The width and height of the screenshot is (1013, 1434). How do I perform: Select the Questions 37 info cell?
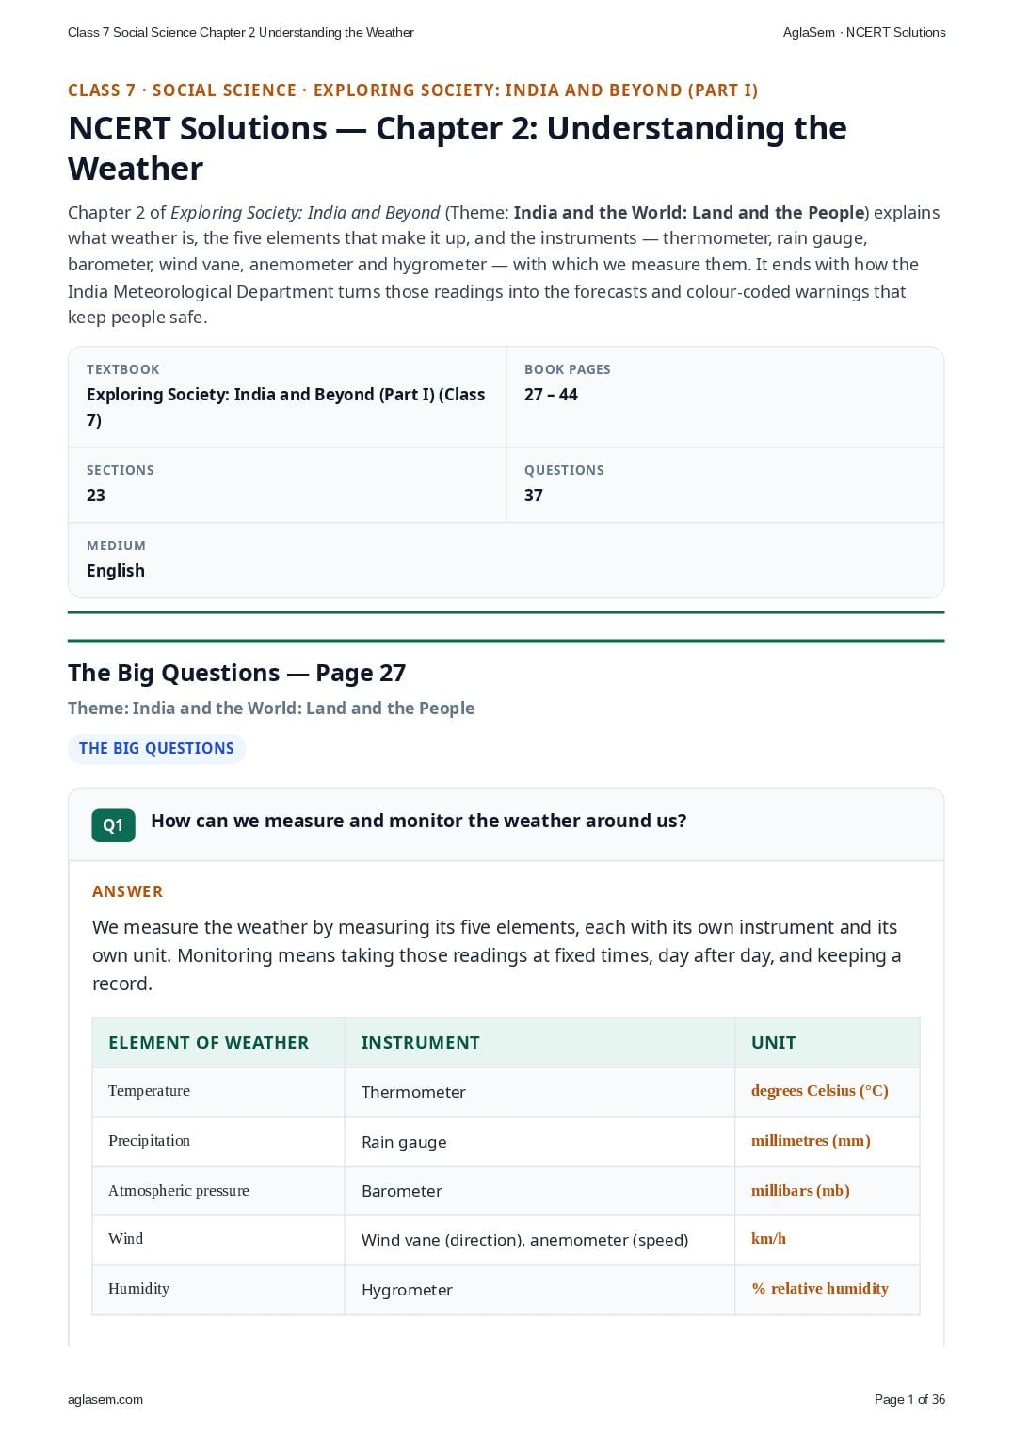pyautogui.click(x=725, y=485)
